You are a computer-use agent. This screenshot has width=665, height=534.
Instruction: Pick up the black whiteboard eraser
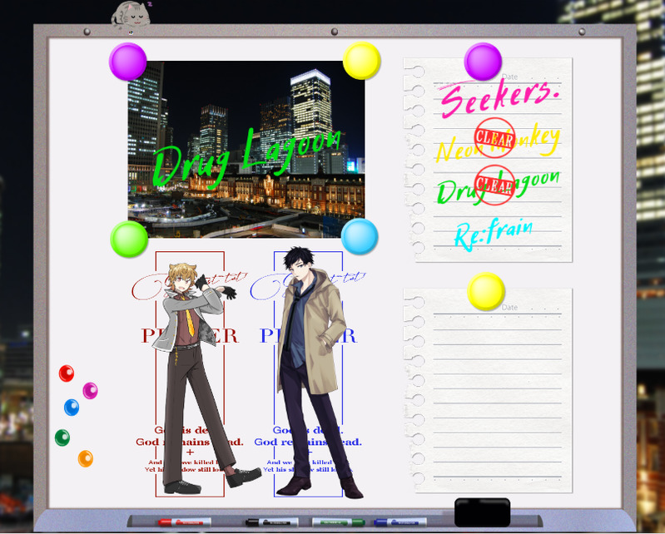[x=482, y=512]
